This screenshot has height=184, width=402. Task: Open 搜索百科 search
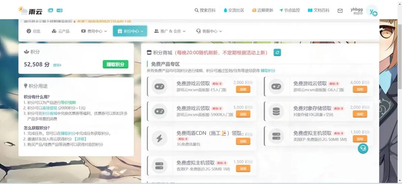205,10
